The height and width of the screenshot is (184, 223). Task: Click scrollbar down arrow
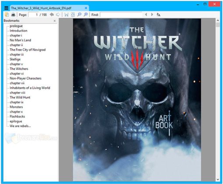[218, 180]
